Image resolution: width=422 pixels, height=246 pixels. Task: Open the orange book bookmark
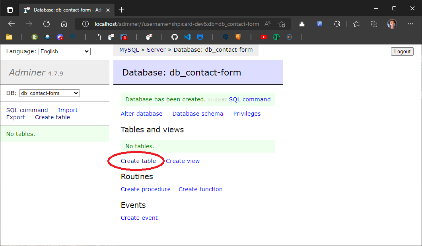238,37
